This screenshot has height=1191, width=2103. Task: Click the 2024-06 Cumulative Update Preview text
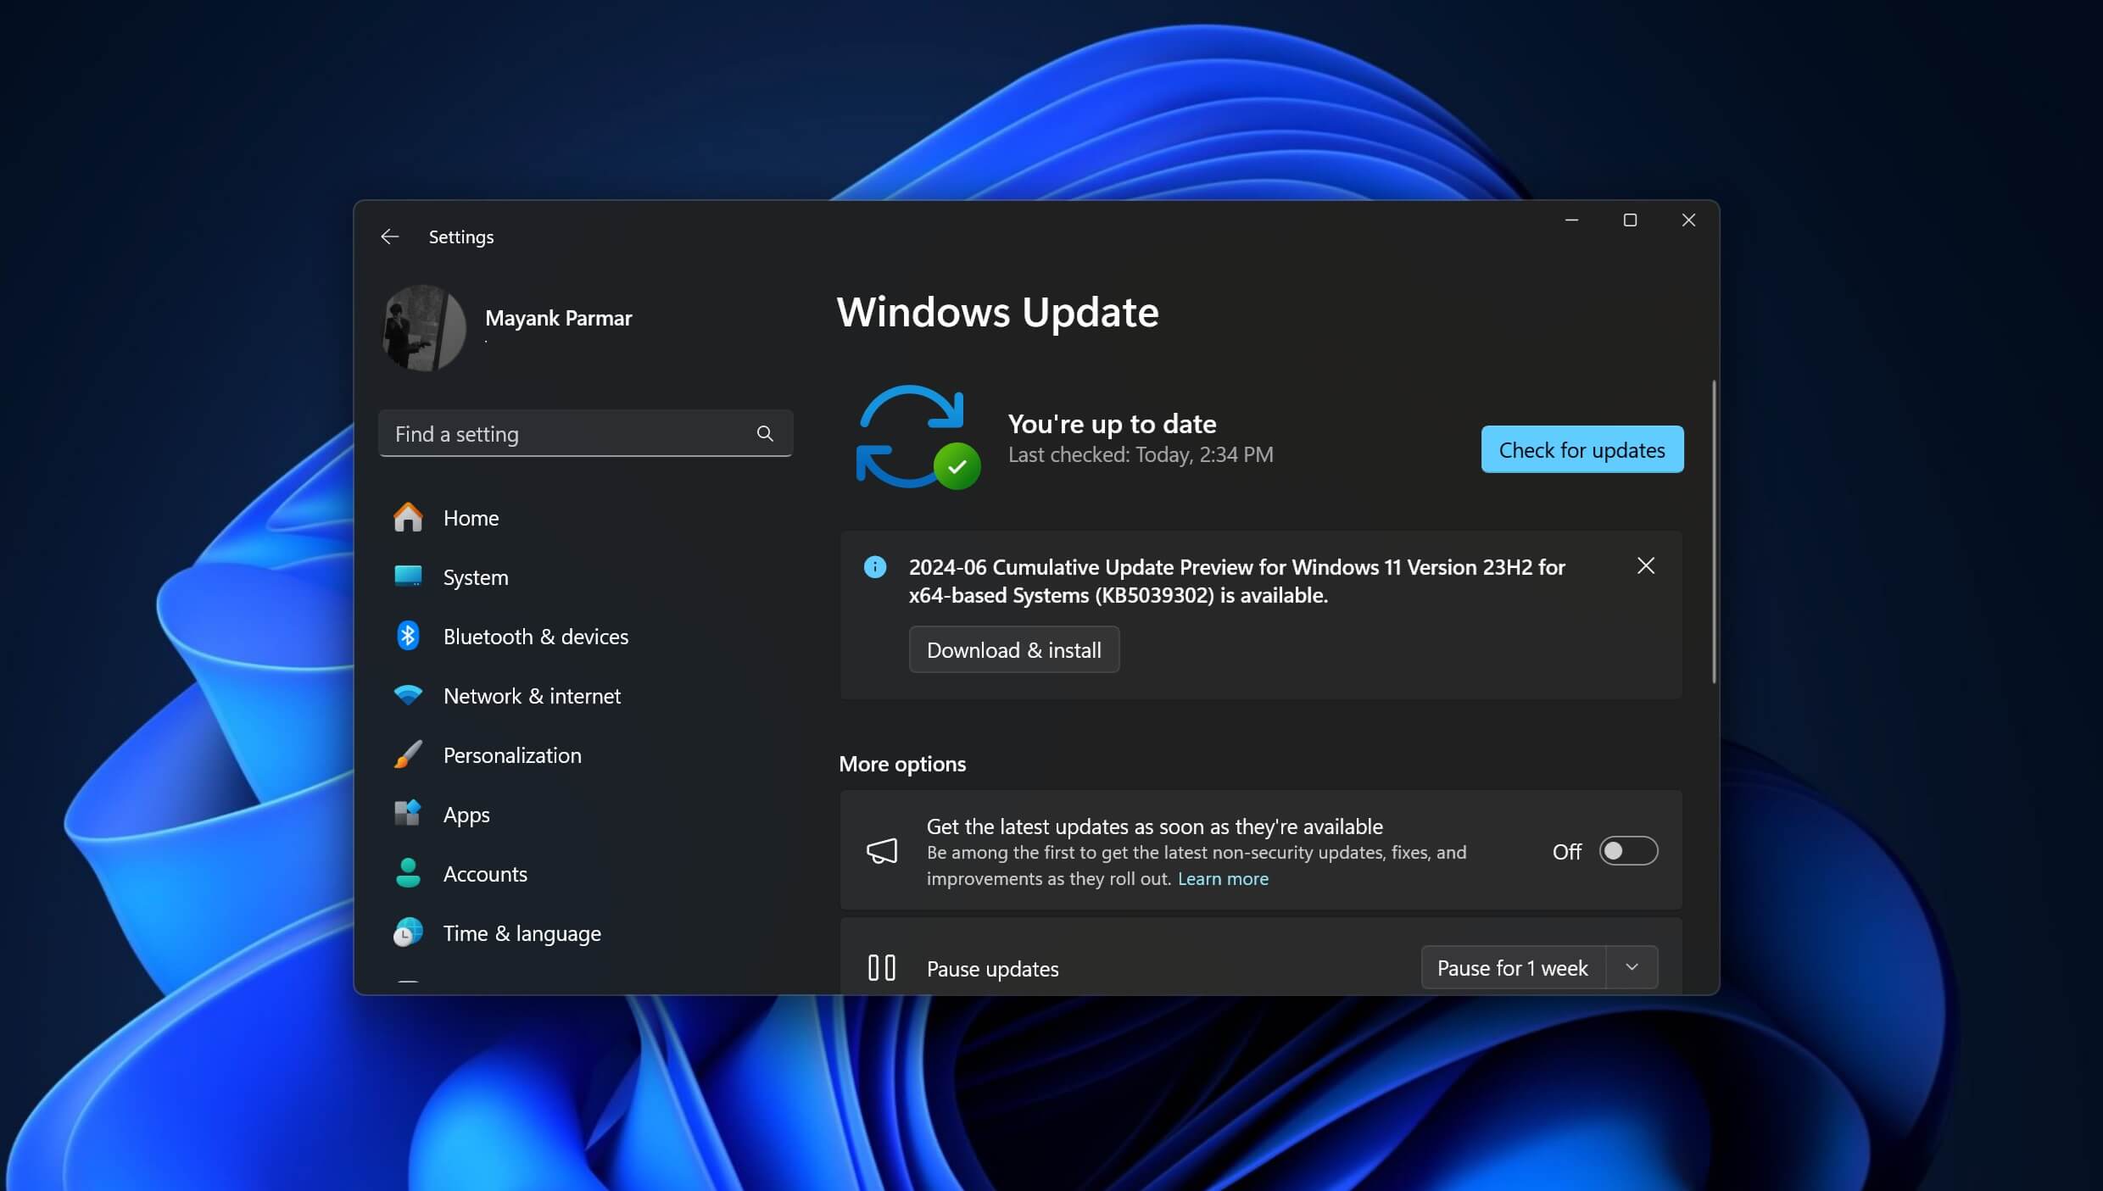point(1237,581)
